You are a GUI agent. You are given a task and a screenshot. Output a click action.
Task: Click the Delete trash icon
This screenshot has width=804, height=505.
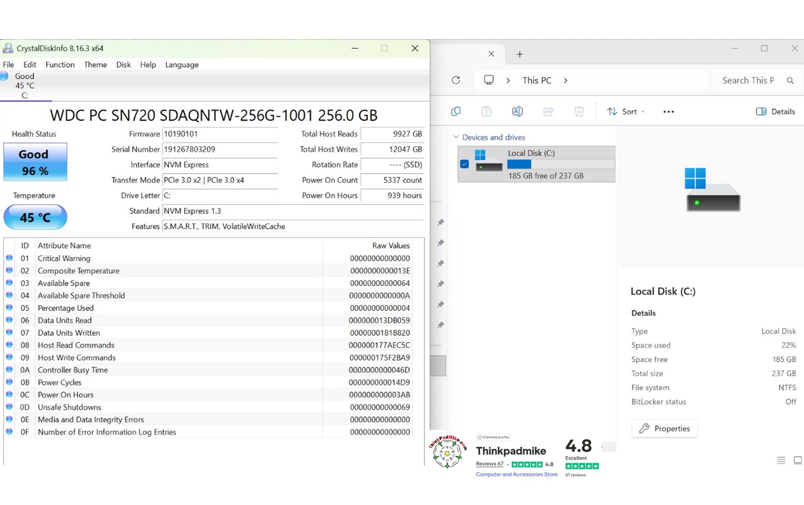tap(579, 111)
